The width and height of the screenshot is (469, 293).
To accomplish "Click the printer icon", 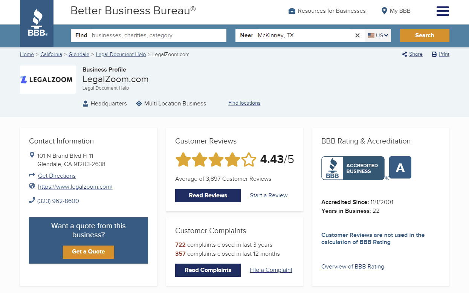I will click(434, 54).
